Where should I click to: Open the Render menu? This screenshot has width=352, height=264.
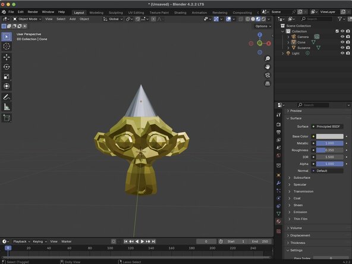(33, 12)
